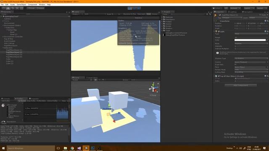Click the Project search by label icon
The image size is (269, 151).
point(210,14)
